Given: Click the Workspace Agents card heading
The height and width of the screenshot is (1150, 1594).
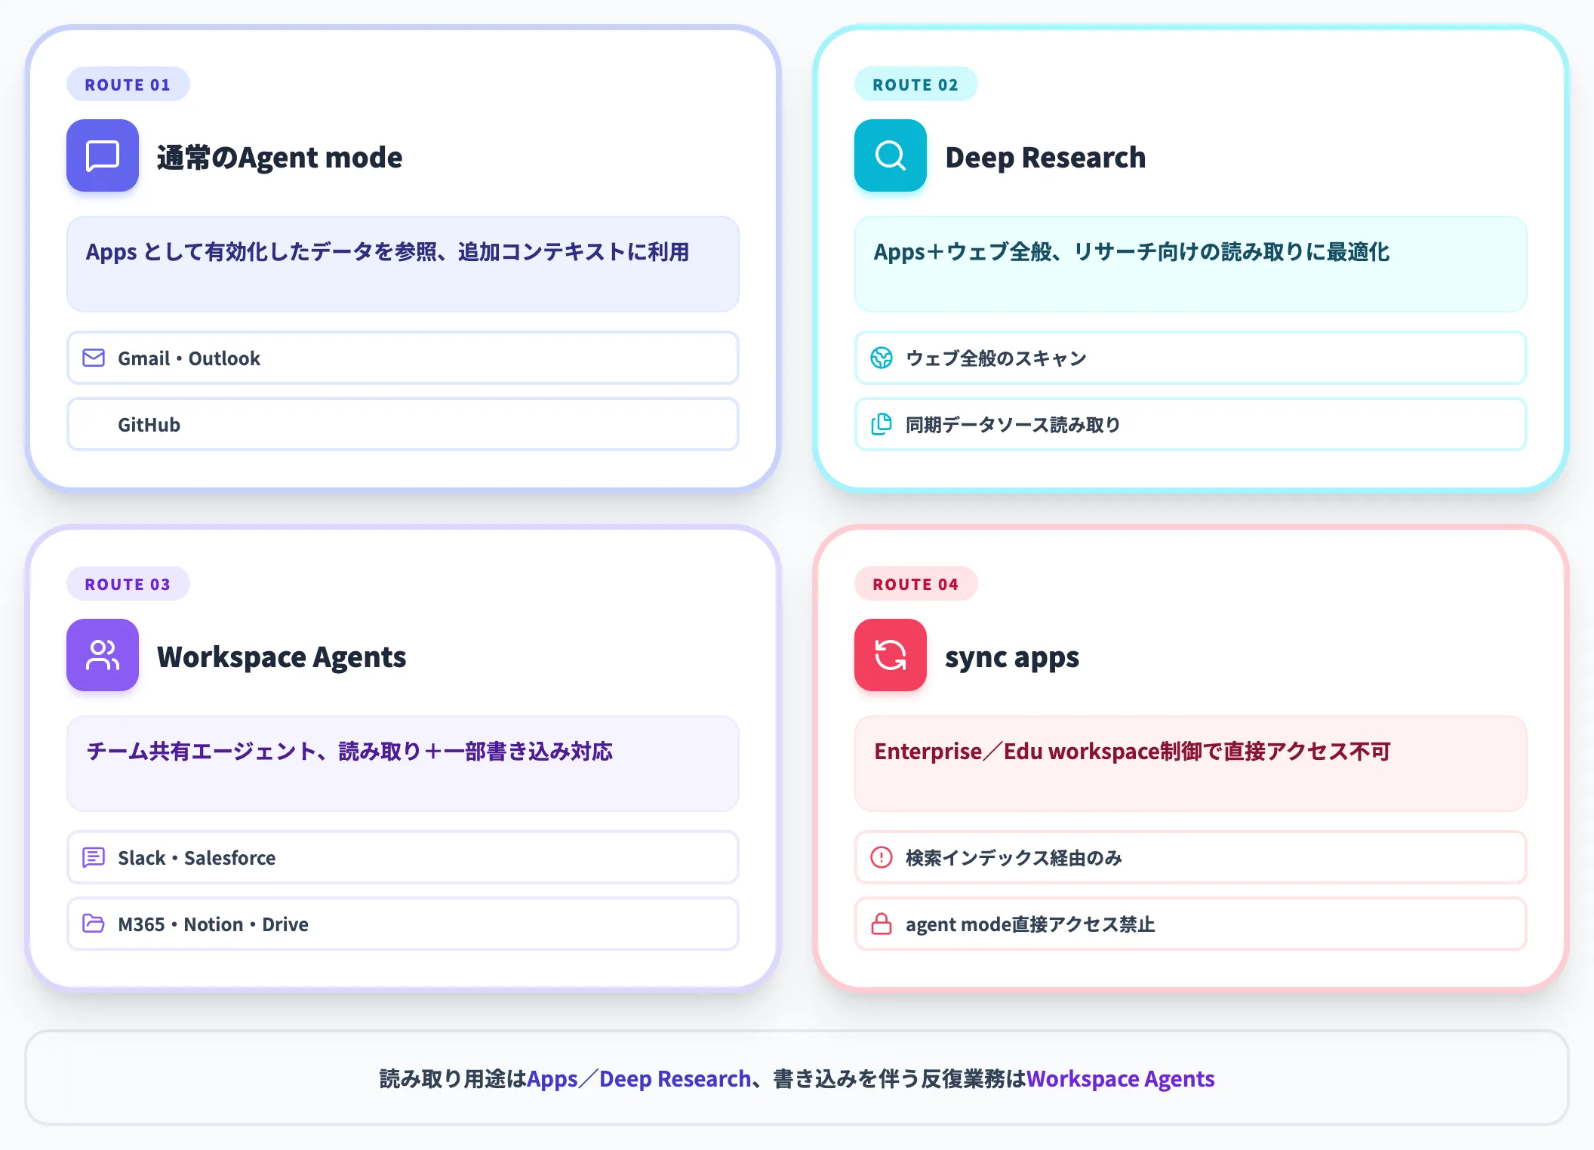Looking at the screenshot, I should (282, 657).
